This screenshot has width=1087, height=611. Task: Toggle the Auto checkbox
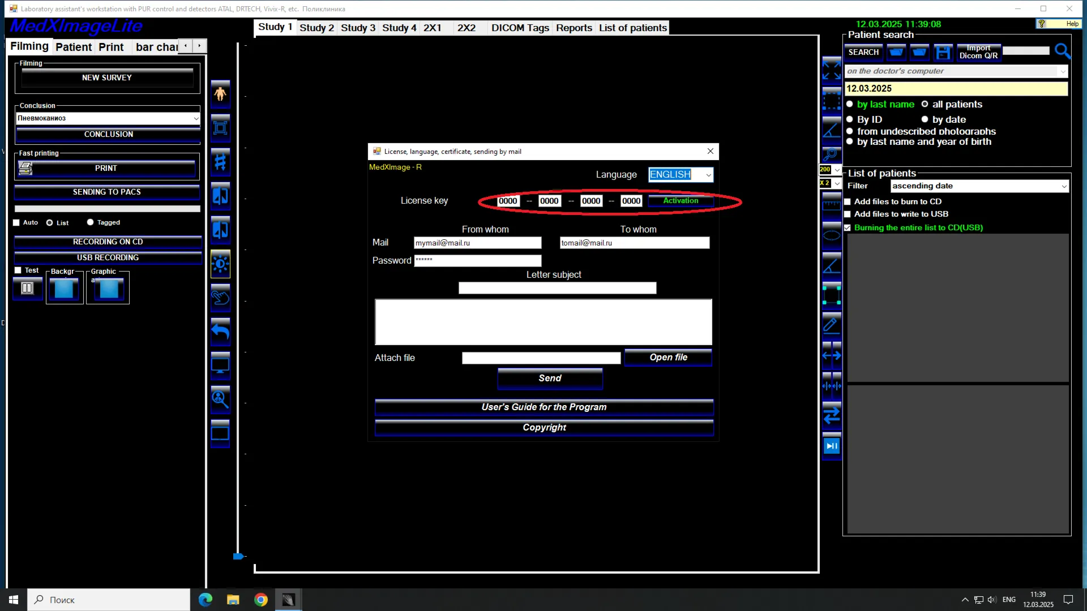[16, 223]
